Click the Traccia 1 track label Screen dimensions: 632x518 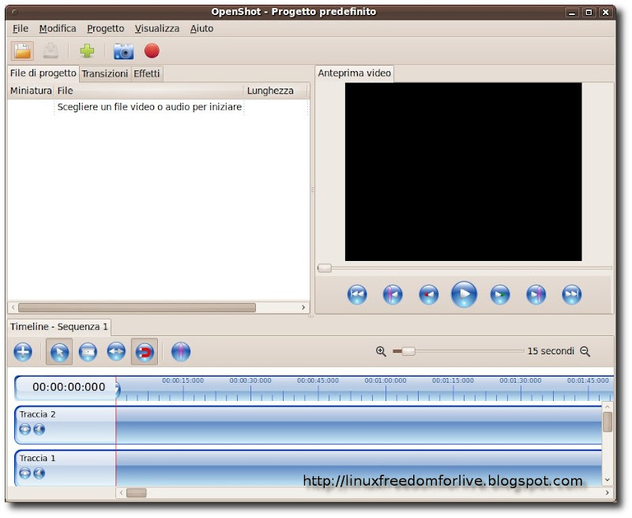[37, 459]
